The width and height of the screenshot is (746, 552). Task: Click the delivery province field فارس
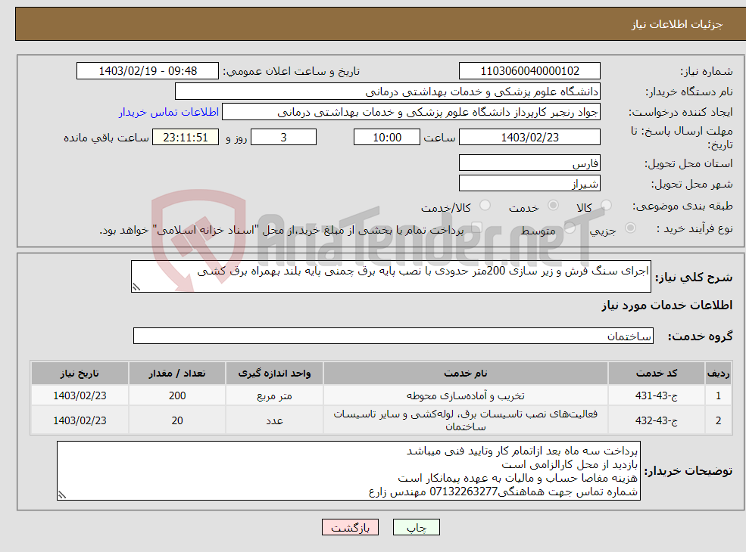529,163
